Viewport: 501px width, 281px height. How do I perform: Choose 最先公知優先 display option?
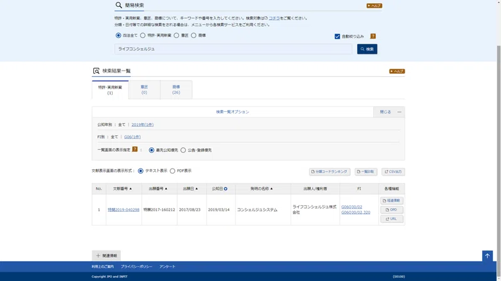[152, 150]
